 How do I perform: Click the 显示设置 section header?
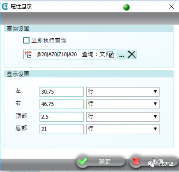coord(89,74)
